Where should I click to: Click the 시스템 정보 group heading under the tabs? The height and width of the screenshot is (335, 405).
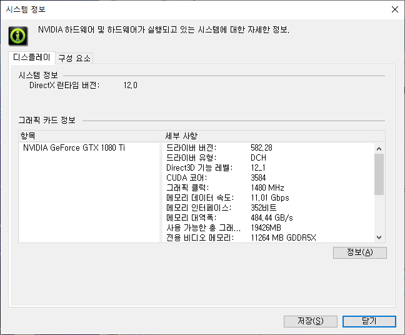pos(38,75)
